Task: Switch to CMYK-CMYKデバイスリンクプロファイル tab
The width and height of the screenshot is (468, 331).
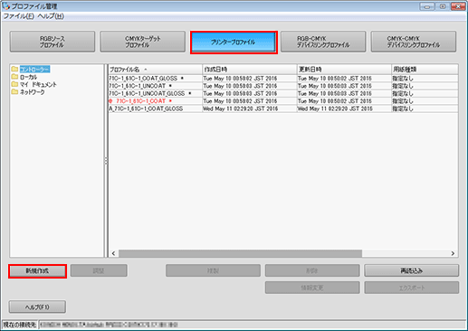Action: click(x=414, y=42)
